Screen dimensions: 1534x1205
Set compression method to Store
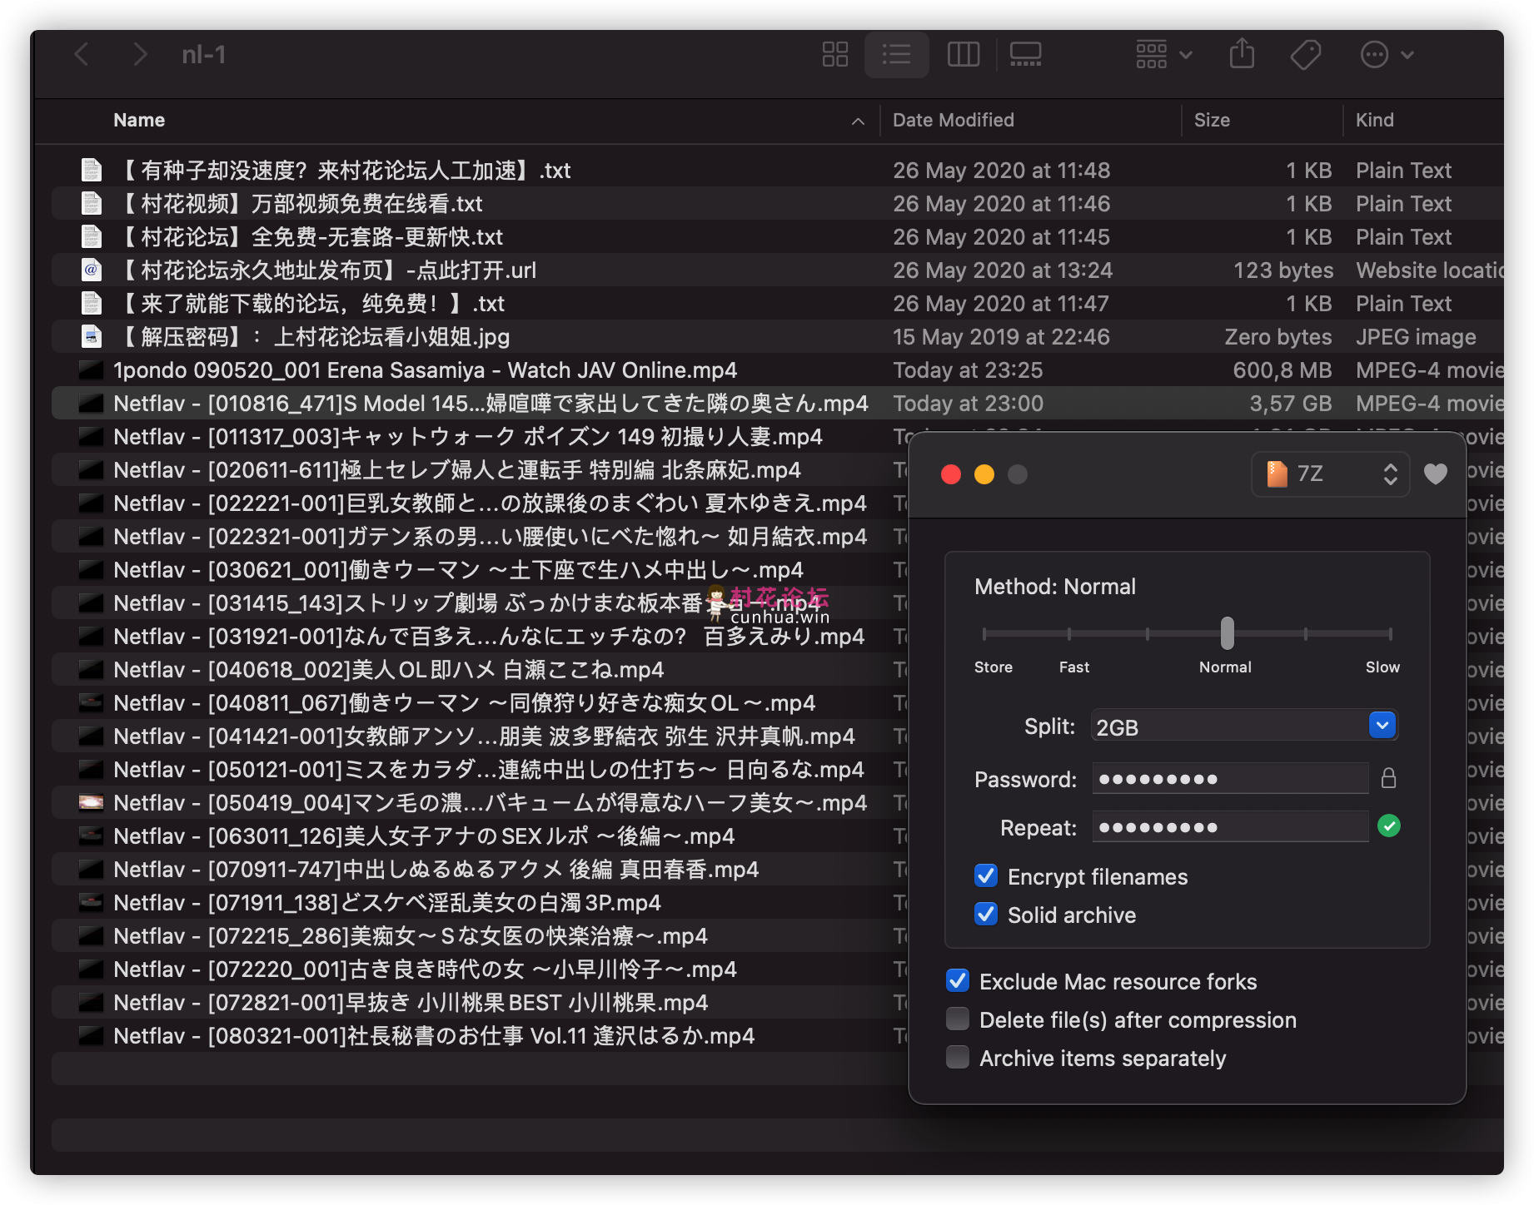(x=985, y=634)
